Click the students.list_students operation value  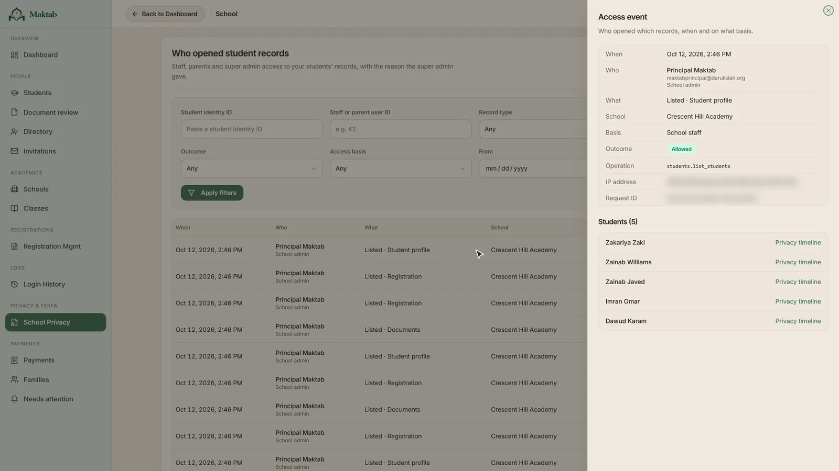(x=698, y=166)
